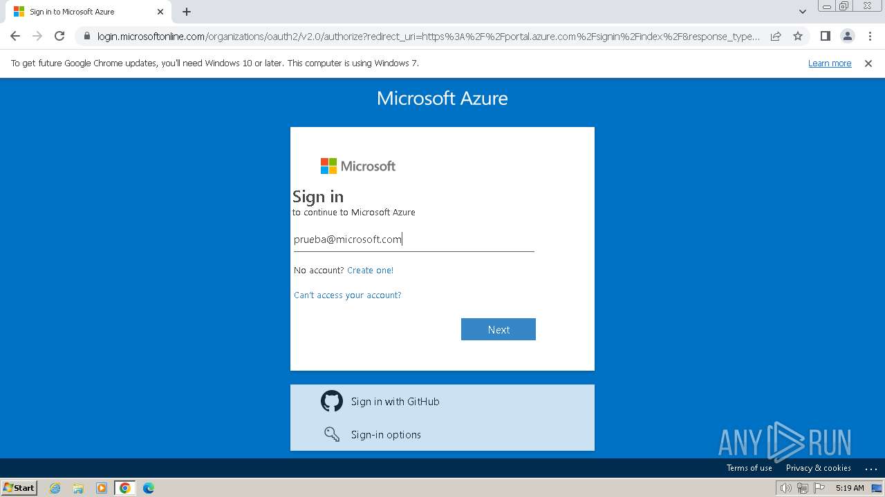Click the footer ellipsis more options

870,469
